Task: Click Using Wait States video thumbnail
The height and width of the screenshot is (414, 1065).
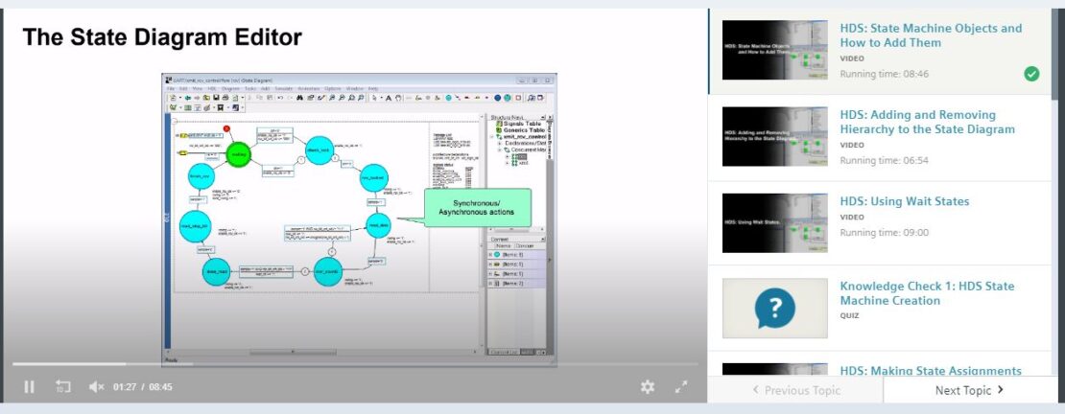Action: (774, 222)
